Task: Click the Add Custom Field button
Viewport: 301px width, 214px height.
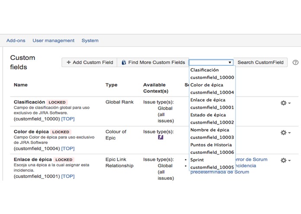Action: (90, 62)
